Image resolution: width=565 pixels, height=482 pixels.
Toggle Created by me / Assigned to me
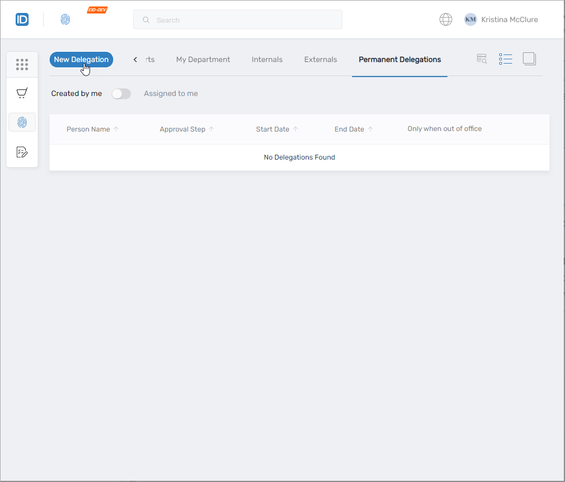(121, 94)
